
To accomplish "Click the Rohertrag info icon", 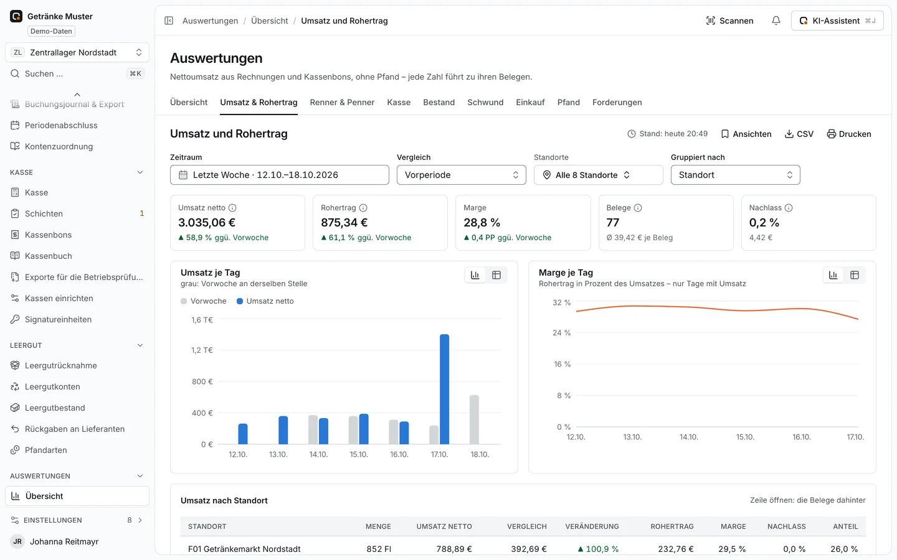I will pos(363,208).
